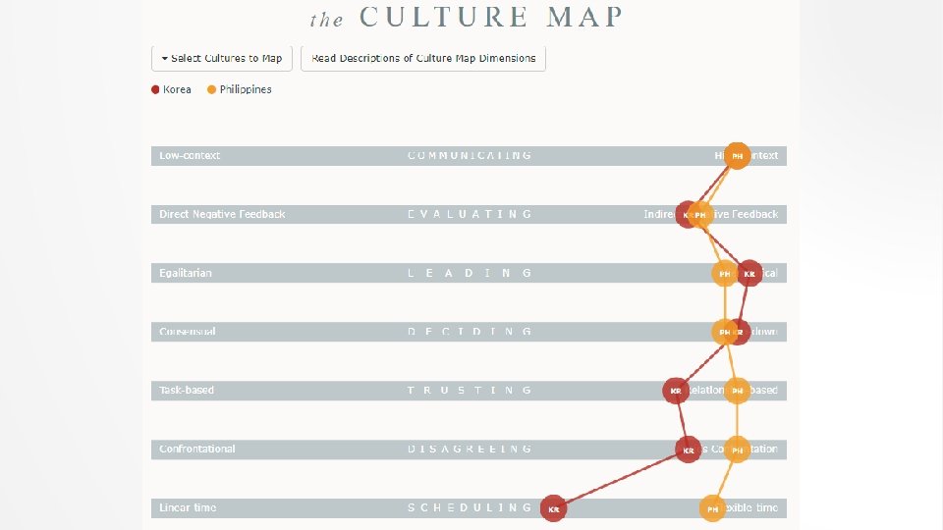This screenshot has width=943, height=530.
Task: Click the Culture Map title heading
Action: [467, 18]
